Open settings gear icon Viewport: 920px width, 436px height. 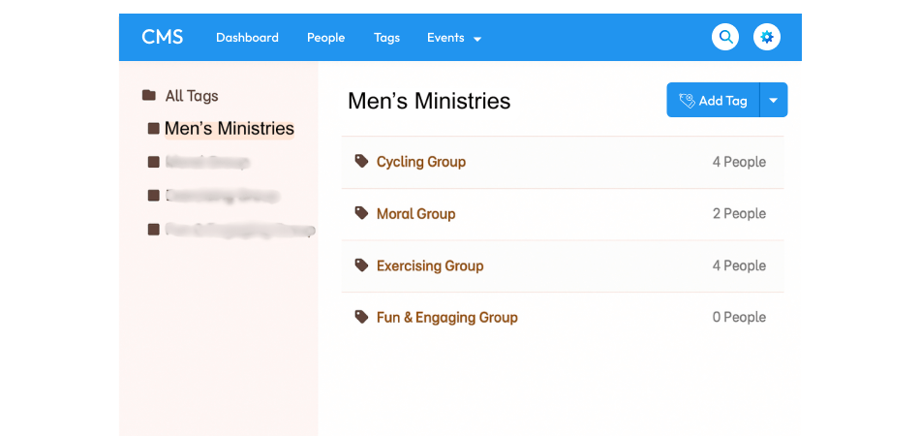767,38
